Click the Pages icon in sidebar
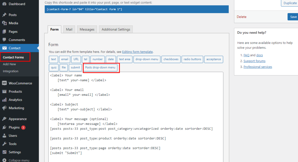Screen dimensions: 298x162 tap(4, 31)
